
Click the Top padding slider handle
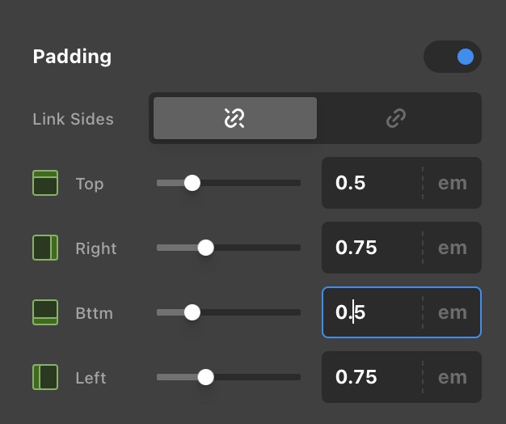click(192, 183)
